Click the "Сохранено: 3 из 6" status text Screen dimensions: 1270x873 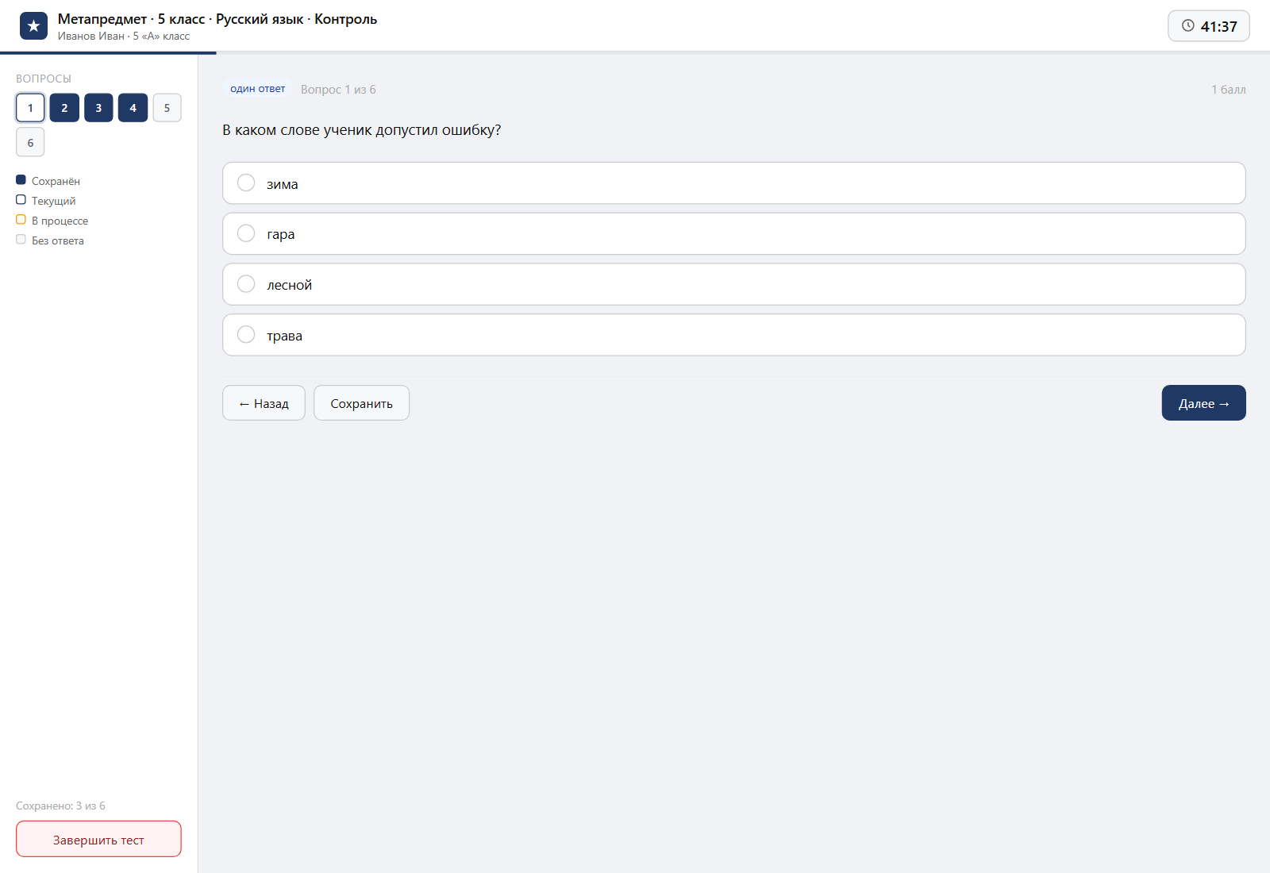[60, 806]
